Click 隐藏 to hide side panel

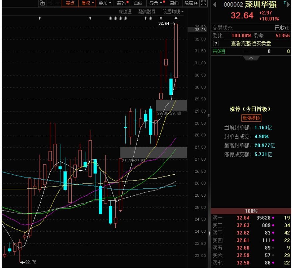191,3
